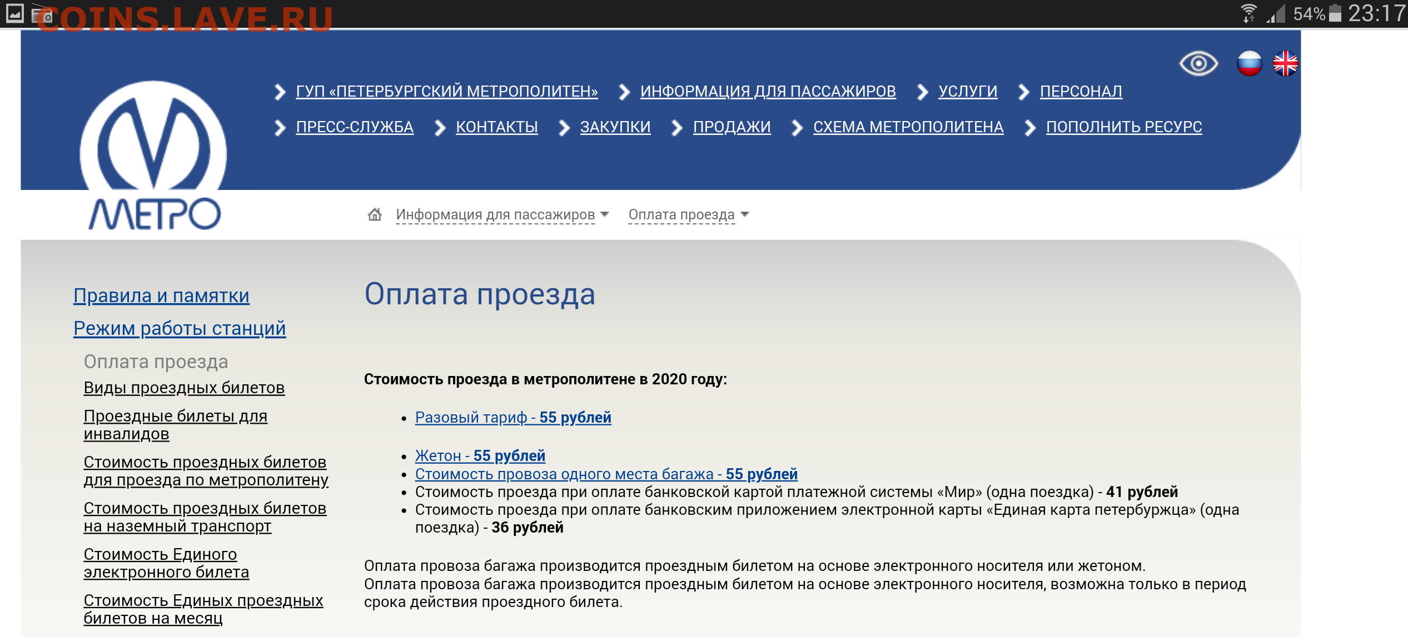Click arrow before Услуги

[x=922, y=92]
